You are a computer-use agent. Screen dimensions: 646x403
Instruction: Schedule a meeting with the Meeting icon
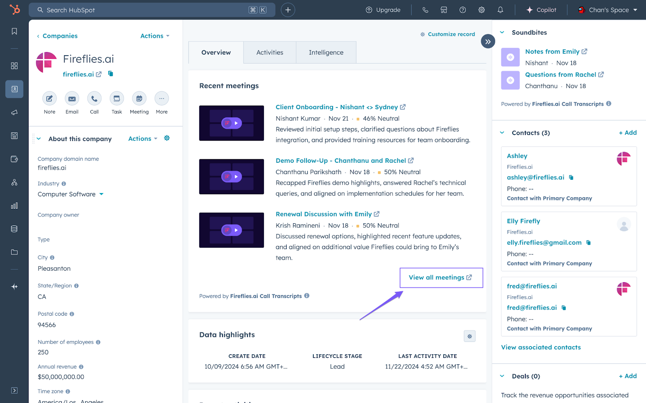(x=139, y=99)
